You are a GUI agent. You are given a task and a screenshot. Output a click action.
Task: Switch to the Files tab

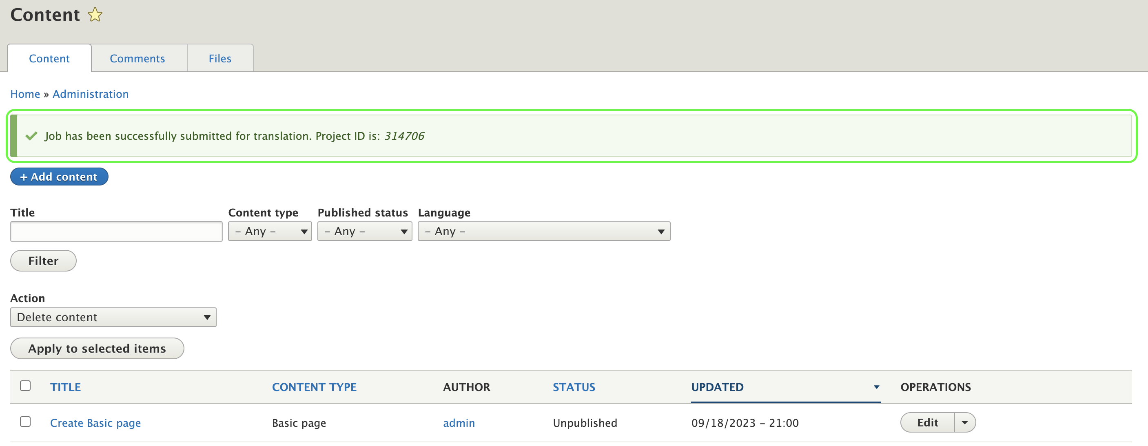[220, 58]
